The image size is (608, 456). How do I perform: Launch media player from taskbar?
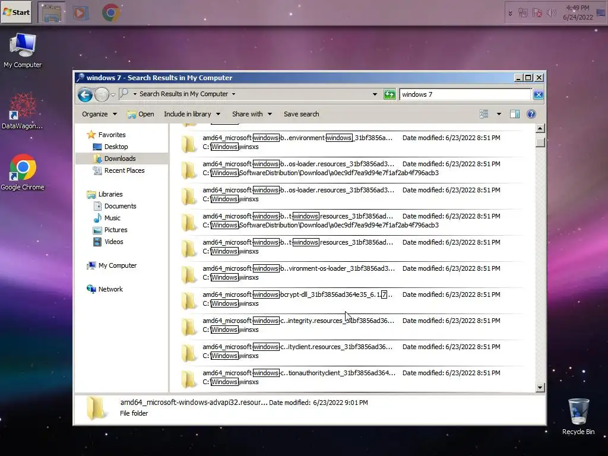(x=80, y=13)
